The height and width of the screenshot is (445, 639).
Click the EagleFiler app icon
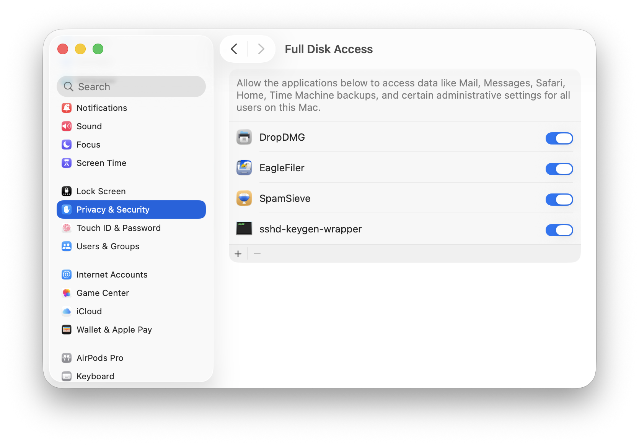pyautogui.click(x=244, y=167)
